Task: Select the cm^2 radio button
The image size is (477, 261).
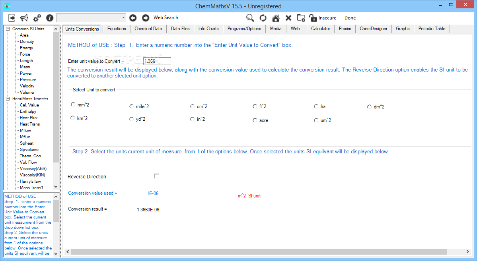Action: click(x=192, y=106)
